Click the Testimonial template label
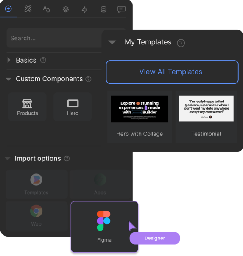 click(206, 134)
